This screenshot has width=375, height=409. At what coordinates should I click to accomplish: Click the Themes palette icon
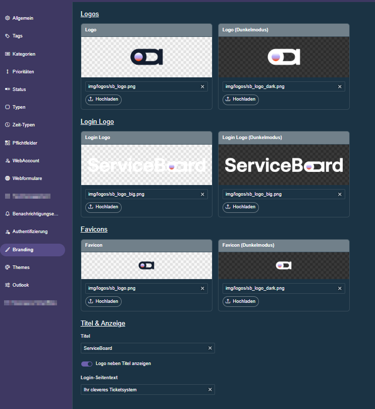coord(8,267)
